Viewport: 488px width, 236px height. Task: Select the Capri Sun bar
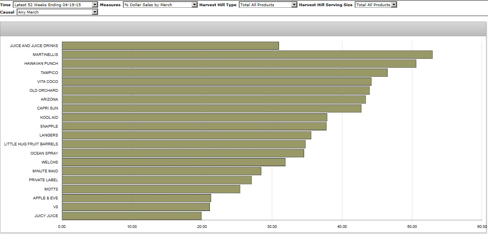(211, 108)
